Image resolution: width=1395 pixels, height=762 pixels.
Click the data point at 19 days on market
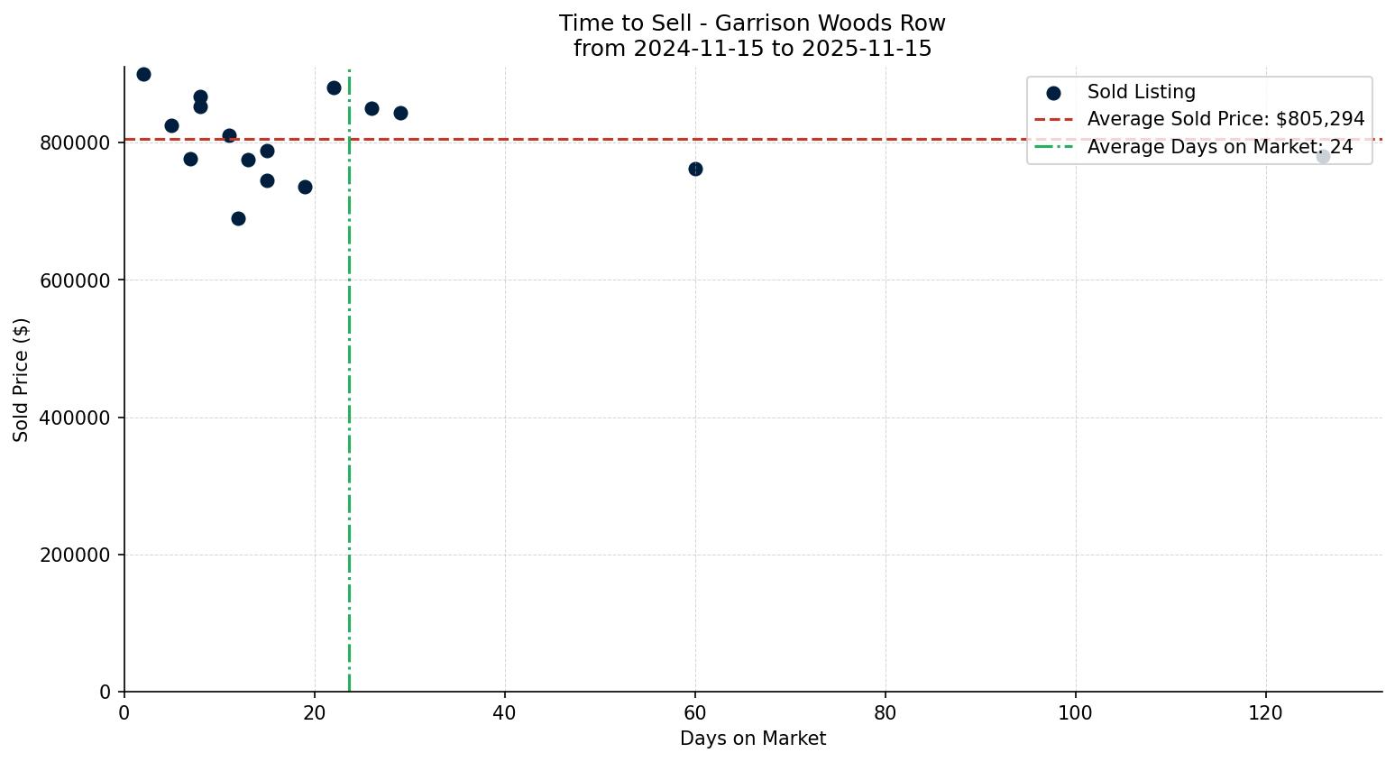(x=305, y=188)
